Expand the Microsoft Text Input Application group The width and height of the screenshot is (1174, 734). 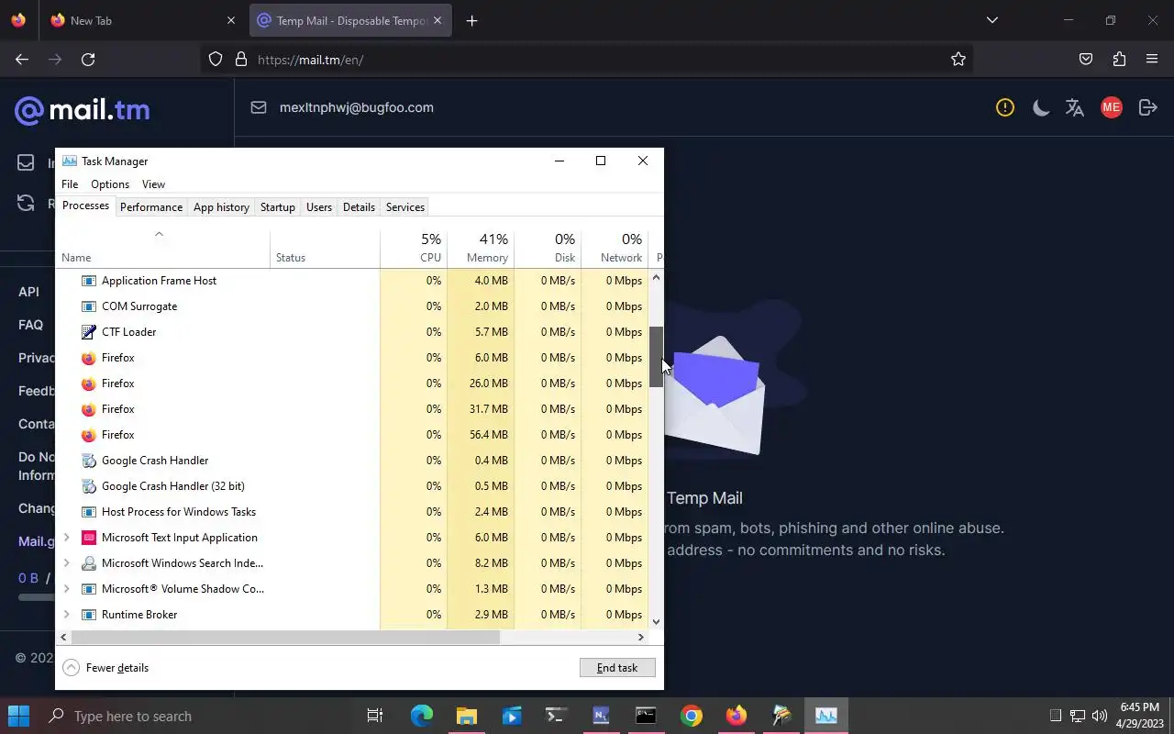(66, 538)
